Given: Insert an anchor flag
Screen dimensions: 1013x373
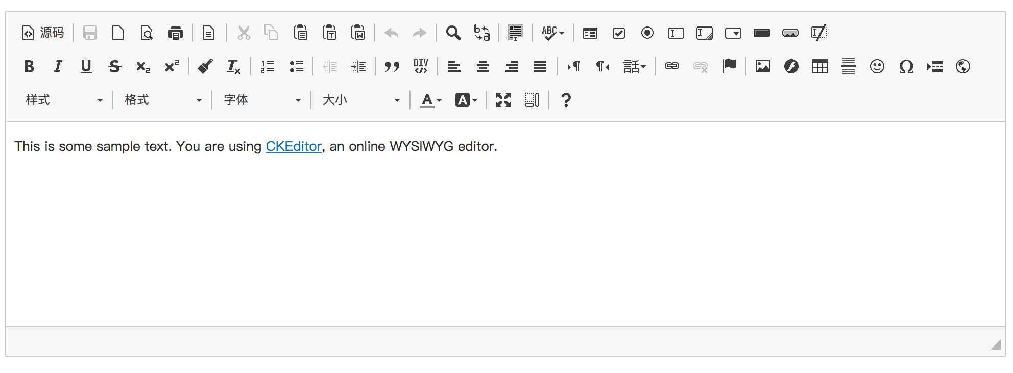Looking at the screenshot, I should pyautogui.click(x=730, y=67).
